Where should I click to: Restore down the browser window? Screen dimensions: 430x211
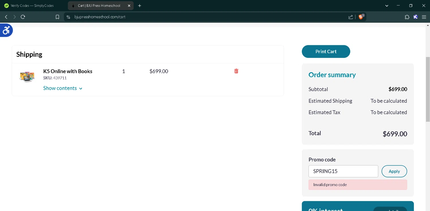click(411, 6)
